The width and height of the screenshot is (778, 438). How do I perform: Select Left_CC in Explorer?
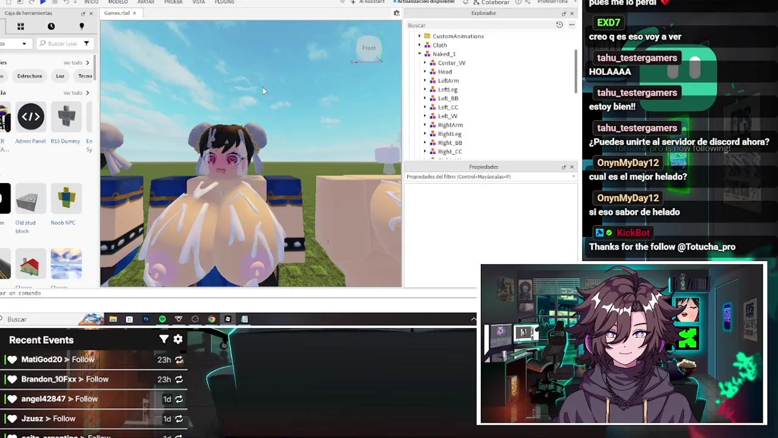coord(448,107)
